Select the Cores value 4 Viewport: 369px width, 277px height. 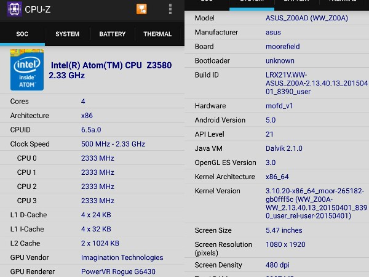[83, 102]
